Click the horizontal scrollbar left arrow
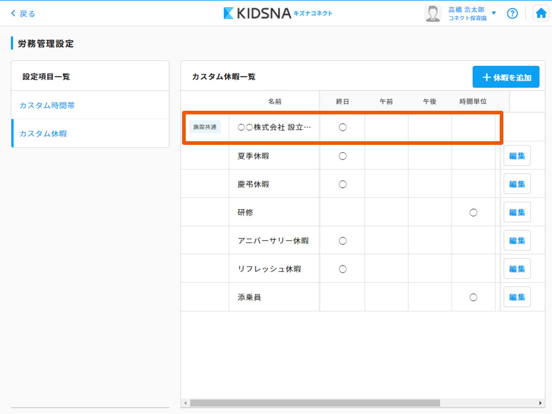This screenshot has width=552, height=414. click(185, 403)
